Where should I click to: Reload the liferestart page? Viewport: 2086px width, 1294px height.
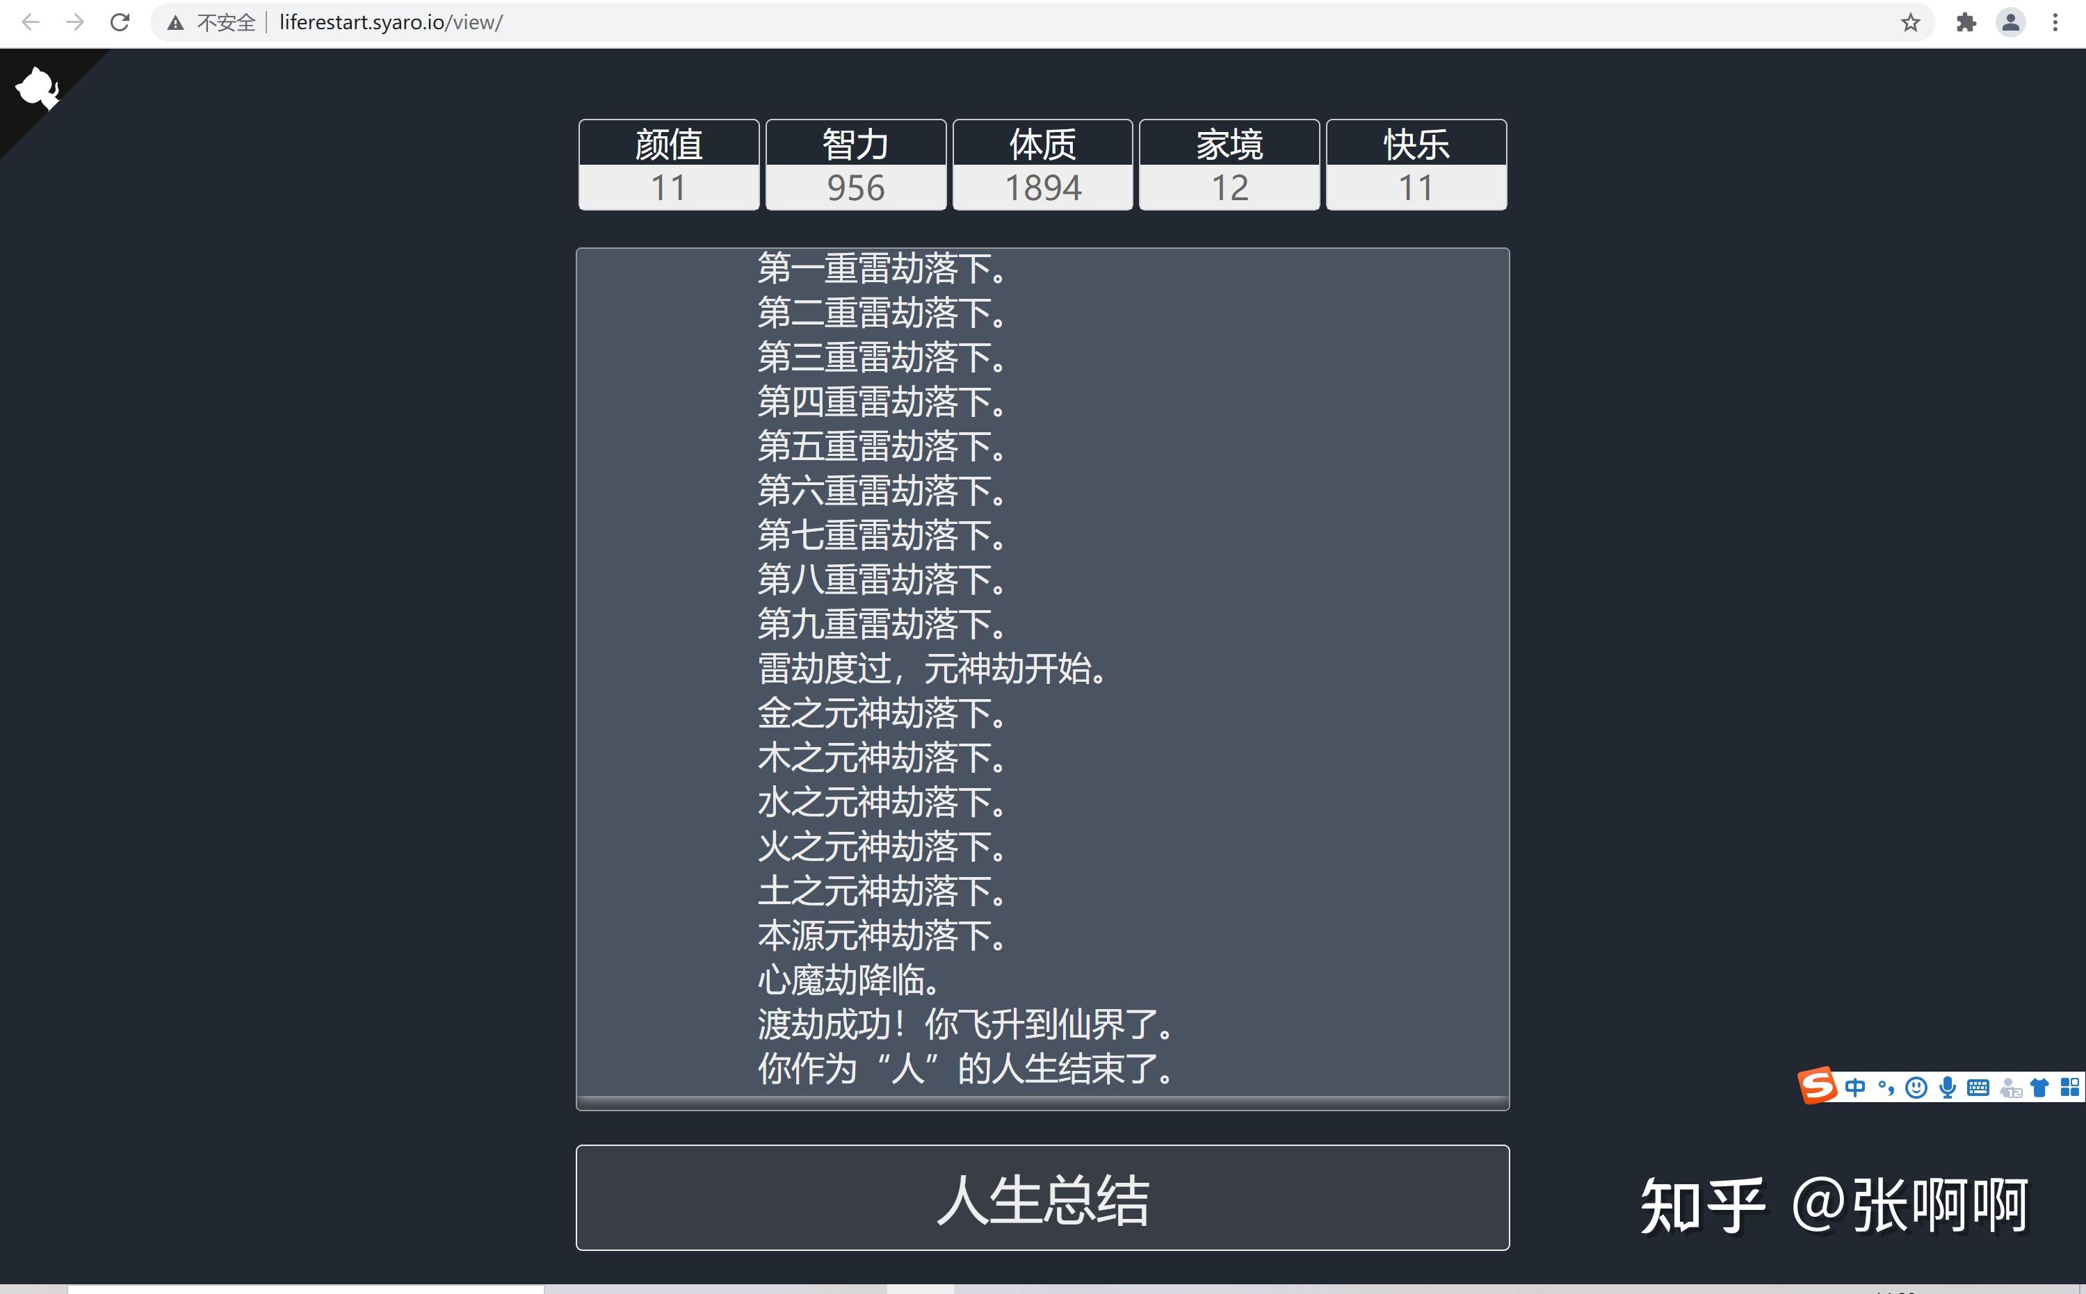click(119, 22)
